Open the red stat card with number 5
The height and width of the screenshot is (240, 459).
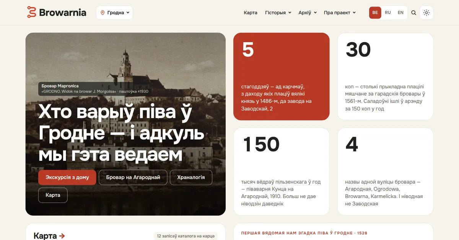pyautogui.click(x=282, y=77)
